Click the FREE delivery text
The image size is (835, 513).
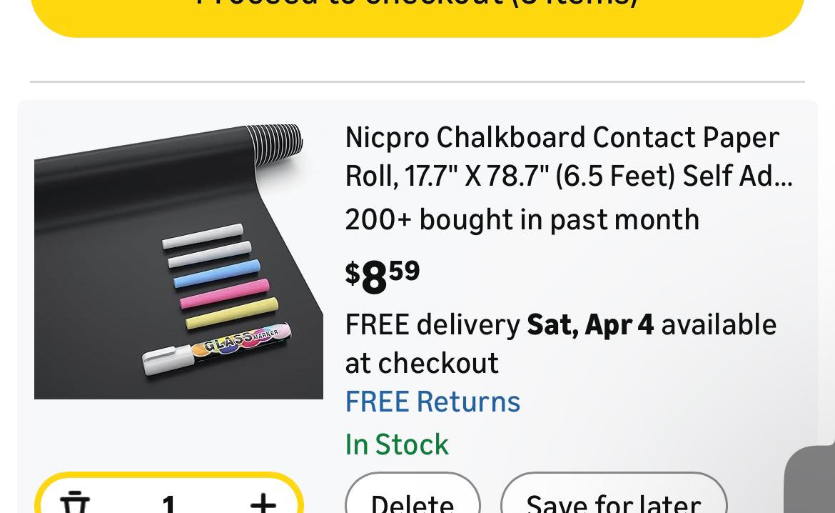pos(432,324)
